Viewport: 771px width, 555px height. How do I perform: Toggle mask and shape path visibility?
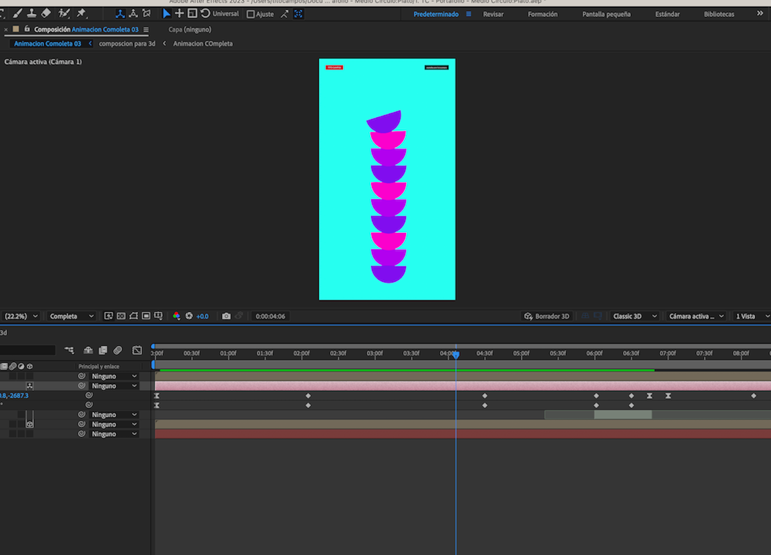[133, 316]
